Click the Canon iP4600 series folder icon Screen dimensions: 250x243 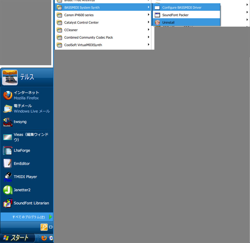(59, 15)
